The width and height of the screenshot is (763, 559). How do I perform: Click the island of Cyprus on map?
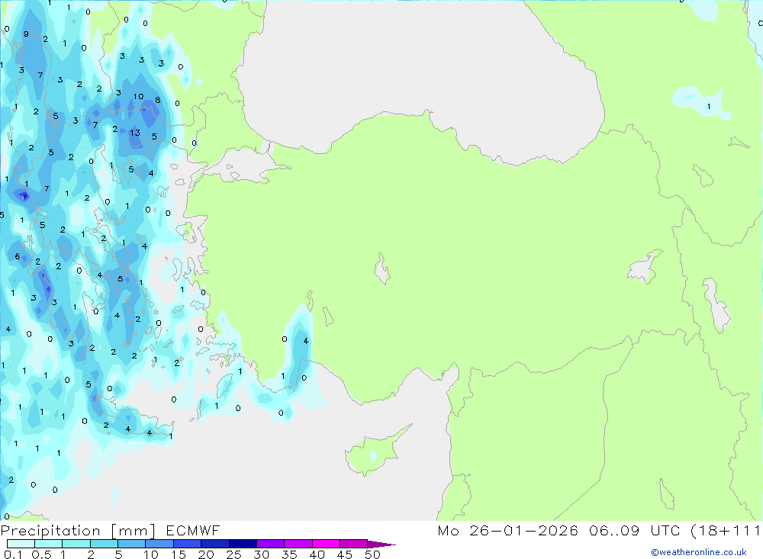(x=375, y=451)
